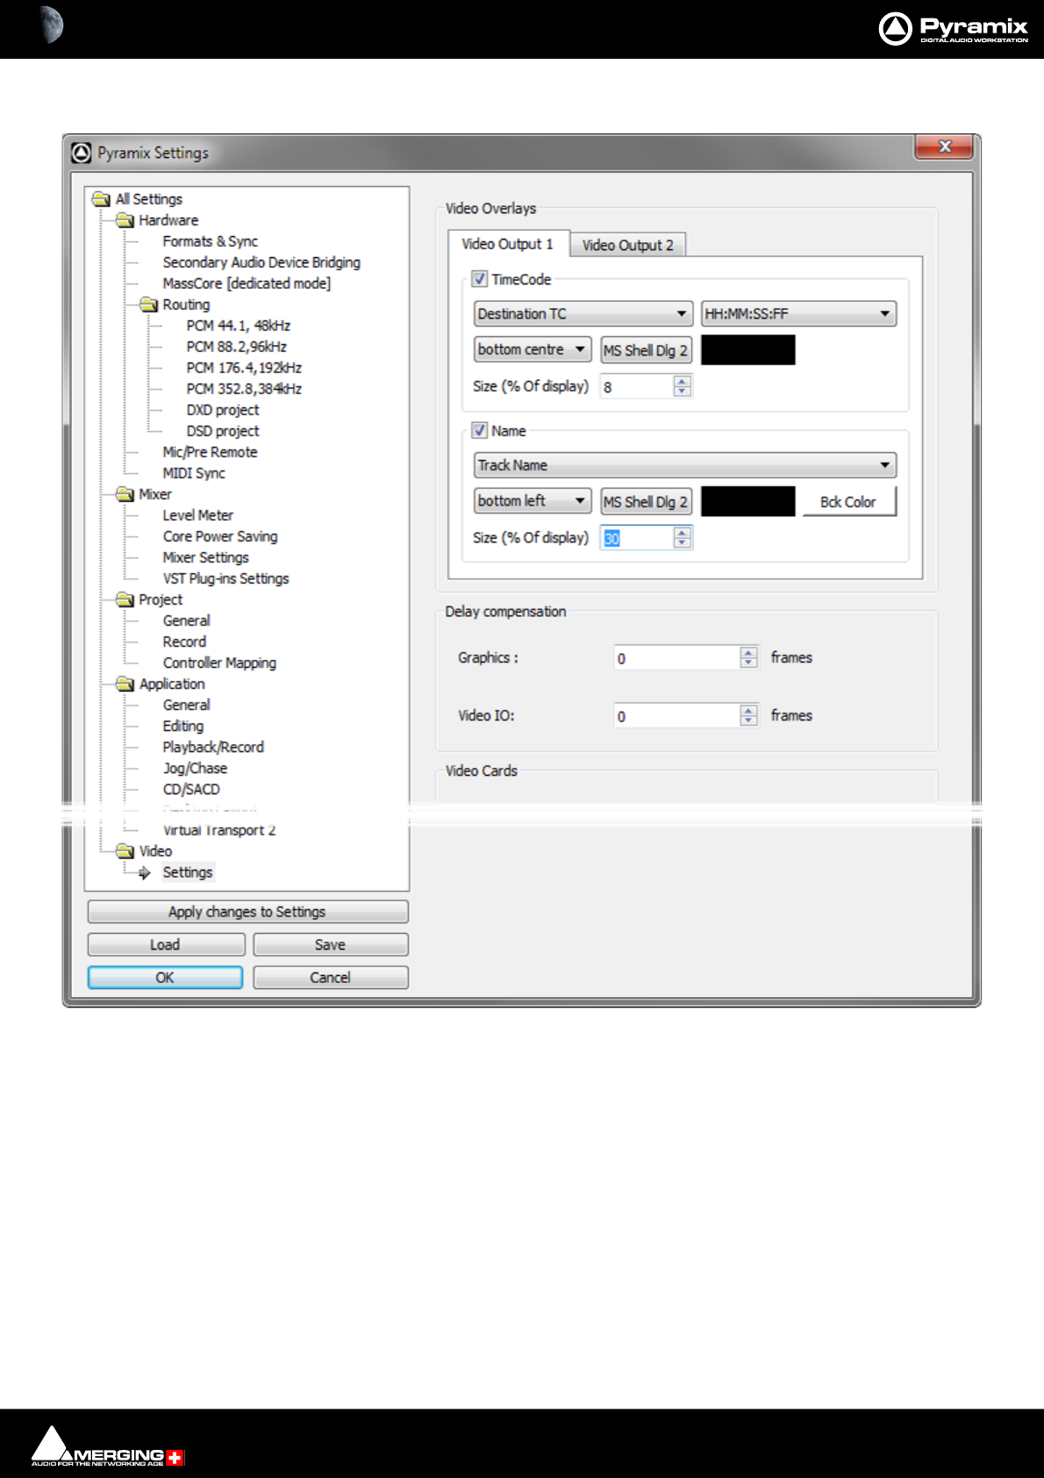Viewport: 1044px width, 1478px height.
Task: Select Jog/Chase item
Action: 195,768
